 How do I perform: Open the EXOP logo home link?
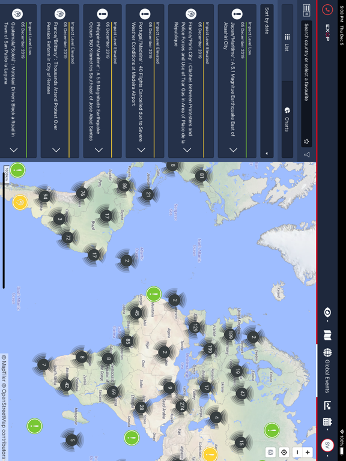click(327, 32)
